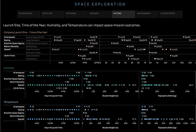Select the SpaceX temperature point labeled 82
The image size is (196, 132).
tap(88, 119)
